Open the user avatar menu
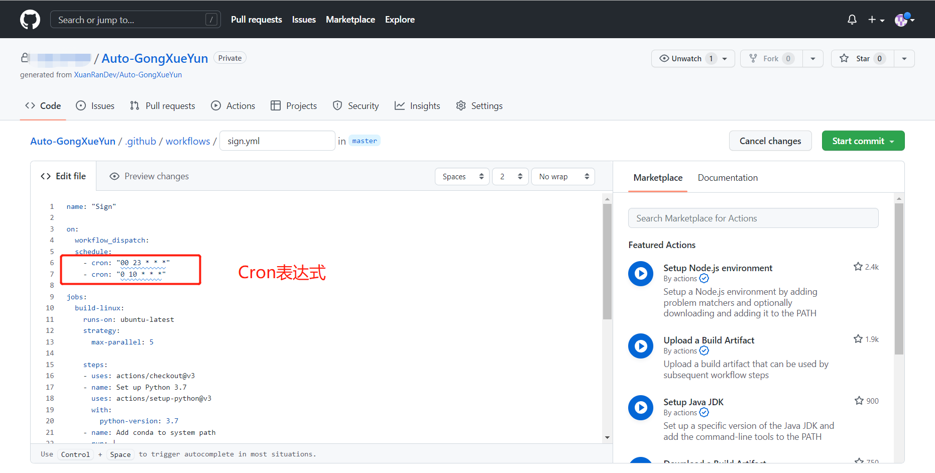 pos(904,20)
